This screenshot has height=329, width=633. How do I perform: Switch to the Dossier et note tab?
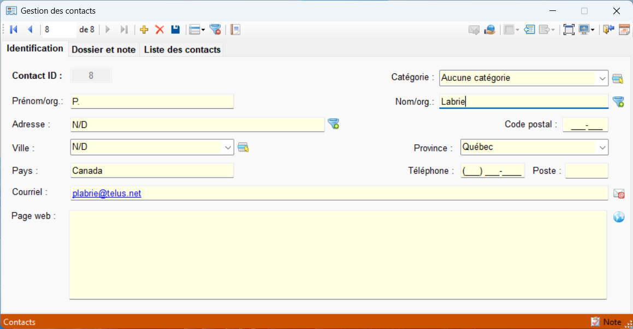click(x=103, y=50)
